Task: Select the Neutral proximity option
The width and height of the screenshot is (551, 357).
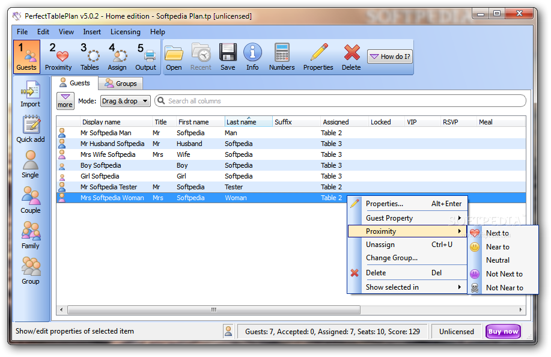Action: [x=504, y=260]
